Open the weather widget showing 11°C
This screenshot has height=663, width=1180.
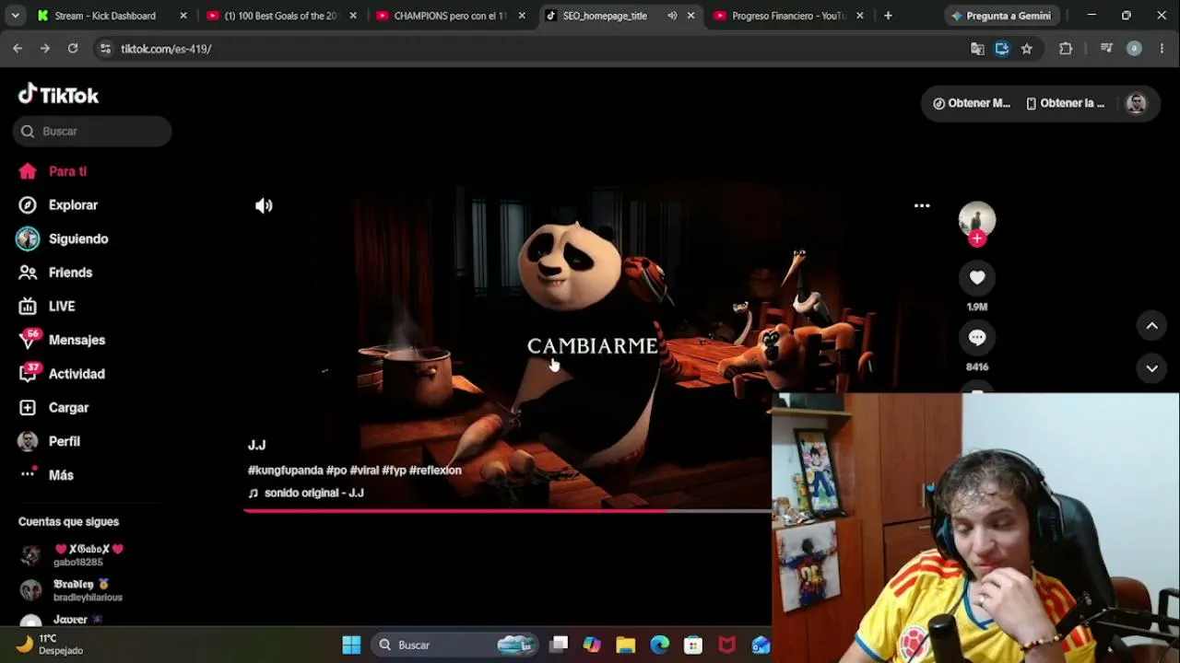click(51, 645)
